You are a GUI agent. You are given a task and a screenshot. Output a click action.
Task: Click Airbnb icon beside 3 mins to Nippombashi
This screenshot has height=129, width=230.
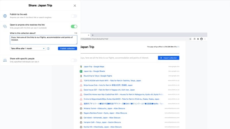81,99
